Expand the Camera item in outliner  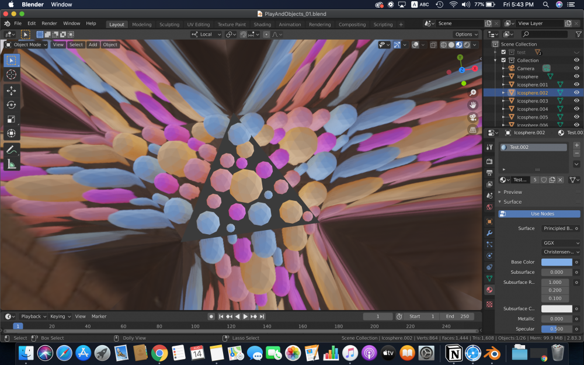[x=503, y=68]
